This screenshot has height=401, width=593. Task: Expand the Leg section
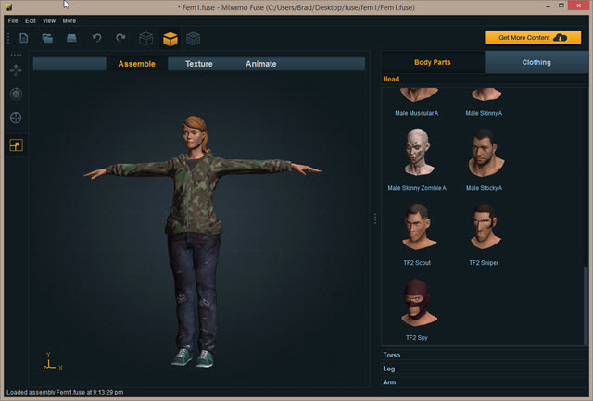point(484,369)
